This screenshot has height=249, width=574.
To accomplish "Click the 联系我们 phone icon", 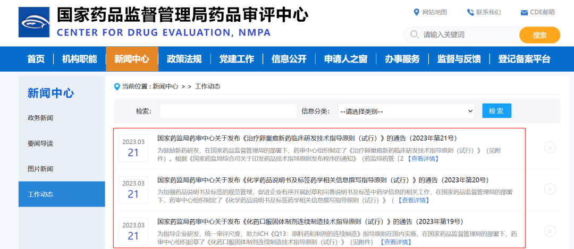I will click(470, 12).
